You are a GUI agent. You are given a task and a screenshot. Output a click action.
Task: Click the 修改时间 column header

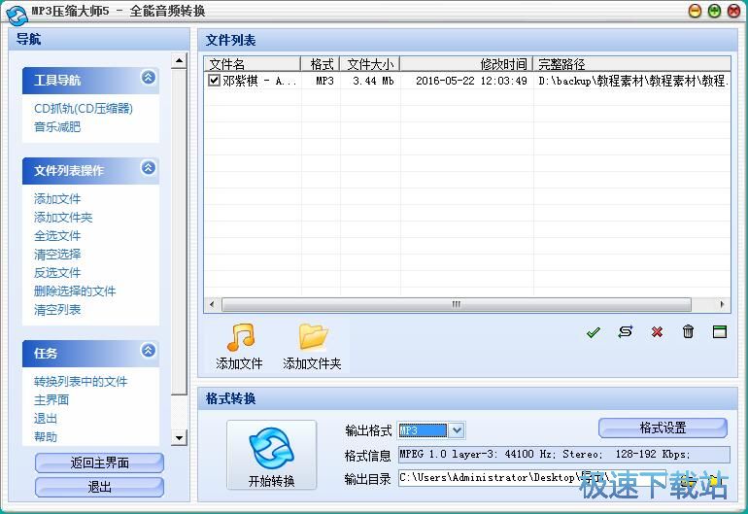tap(466, 64)
